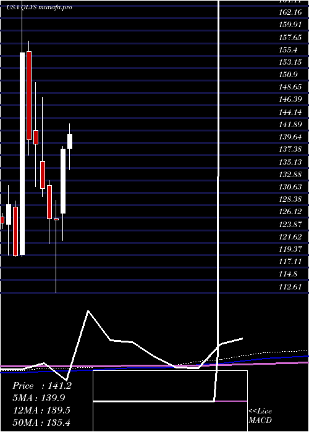Viewport: 309px width, 432px height.
Task: Click the 121.62 price axis label
Action: pos(290,236)
